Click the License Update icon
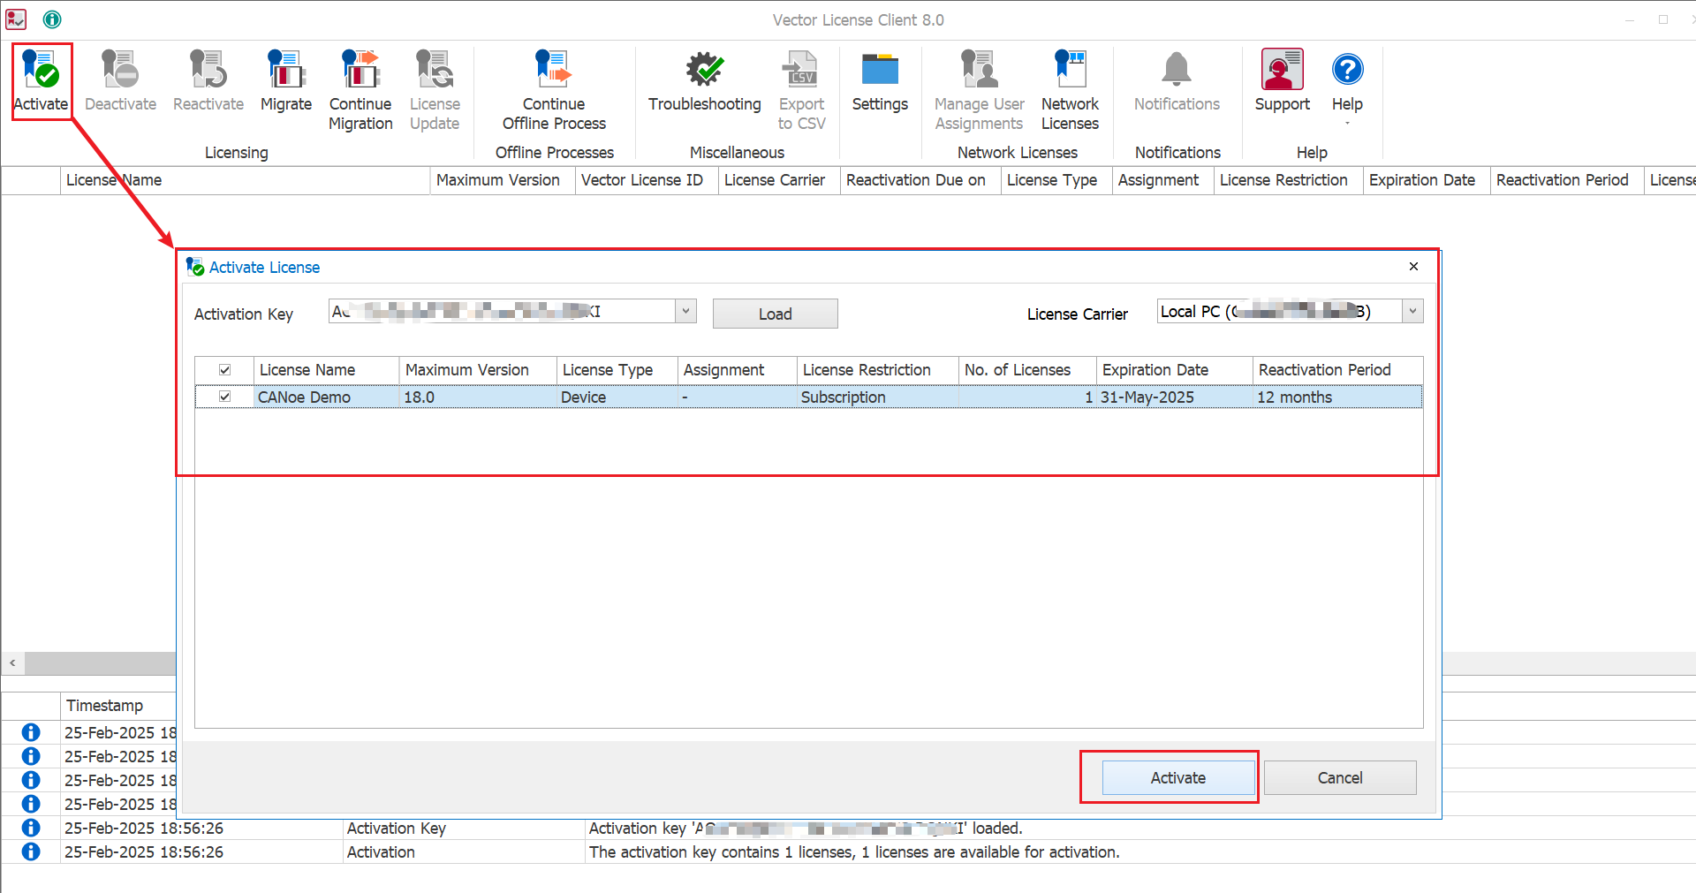This screenshot has height=893, width=1696. point(435,70)
